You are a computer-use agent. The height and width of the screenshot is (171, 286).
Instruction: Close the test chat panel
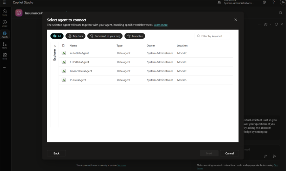coord(282,24)
